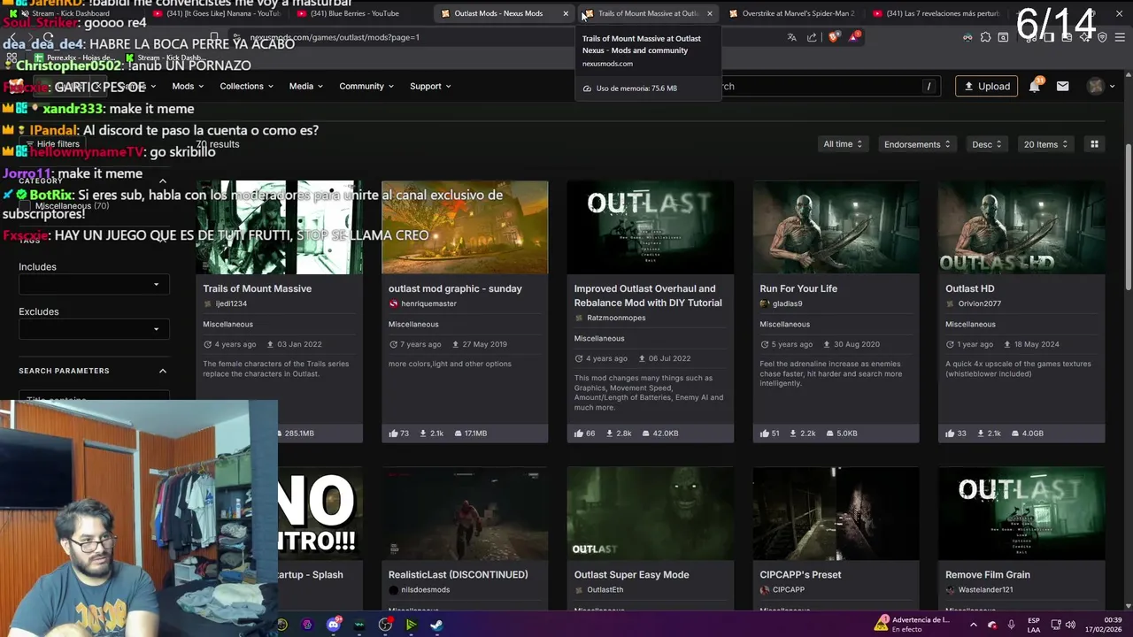Open the browser extensions puzzle icon
Image resolution: width=1133 pixels, height=637 pixels.
[x=985, y=37]
